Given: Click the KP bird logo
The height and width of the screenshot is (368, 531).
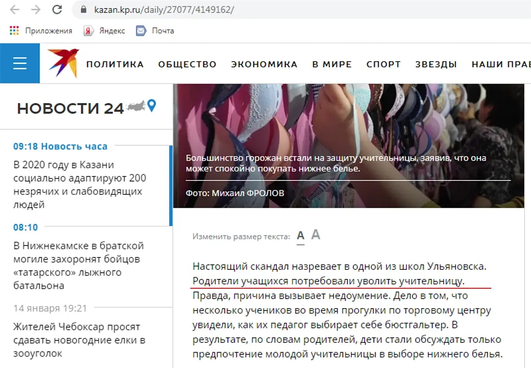Looking at the screenshot, I should pyautogui.click(x=63, y=63).
